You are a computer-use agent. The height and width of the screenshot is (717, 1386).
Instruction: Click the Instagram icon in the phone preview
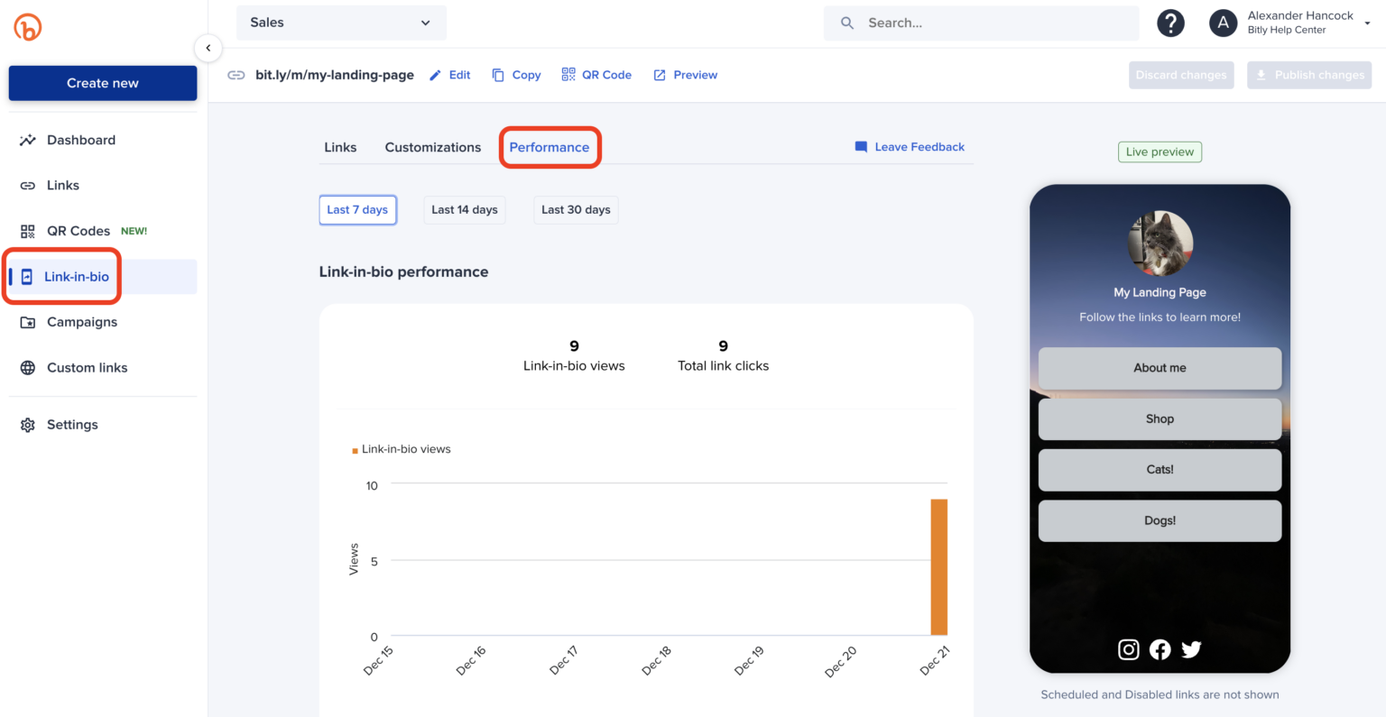coord(1128,649)
